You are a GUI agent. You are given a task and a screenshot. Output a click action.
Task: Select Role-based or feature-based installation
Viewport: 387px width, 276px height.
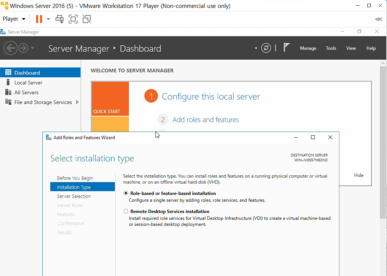tap(126, 193)
